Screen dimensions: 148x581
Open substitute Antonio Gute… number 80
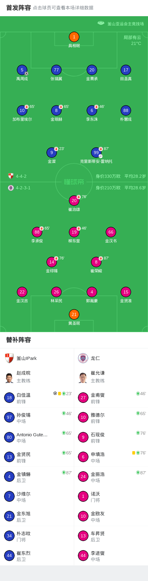tap(37, 437)
